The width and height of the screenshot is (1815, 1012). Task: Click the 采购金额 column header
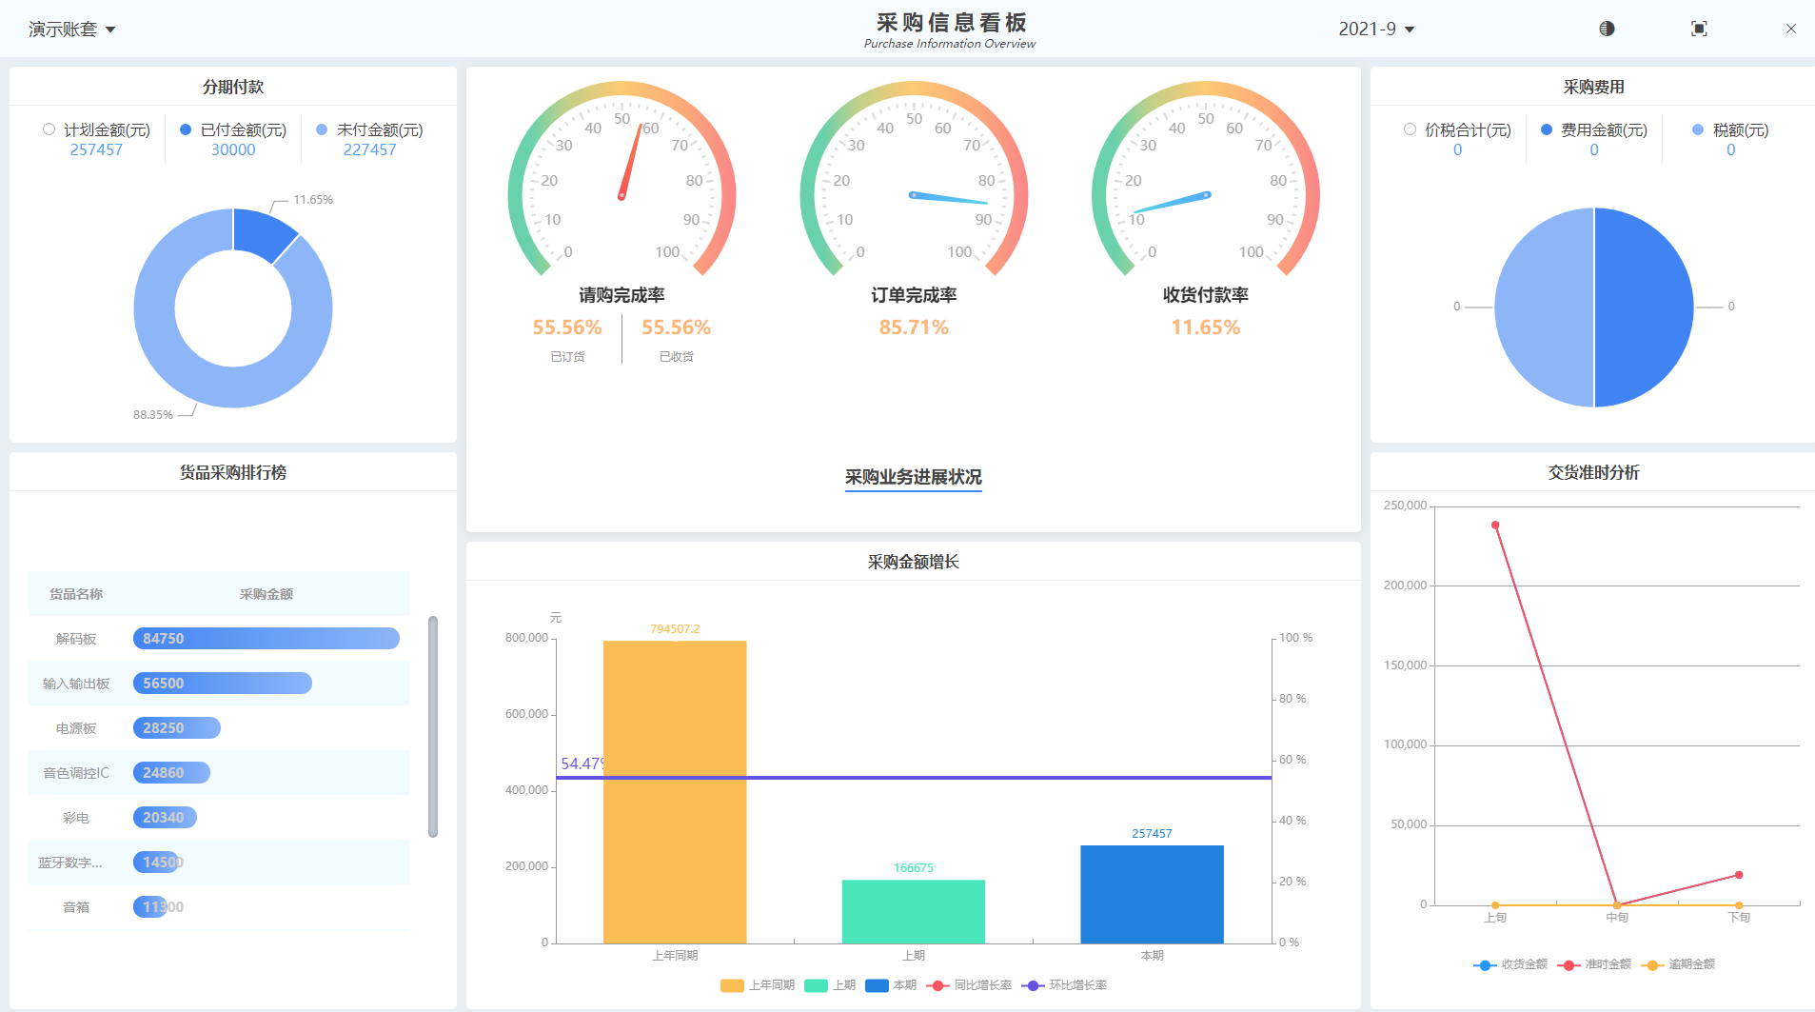(266, 594)
